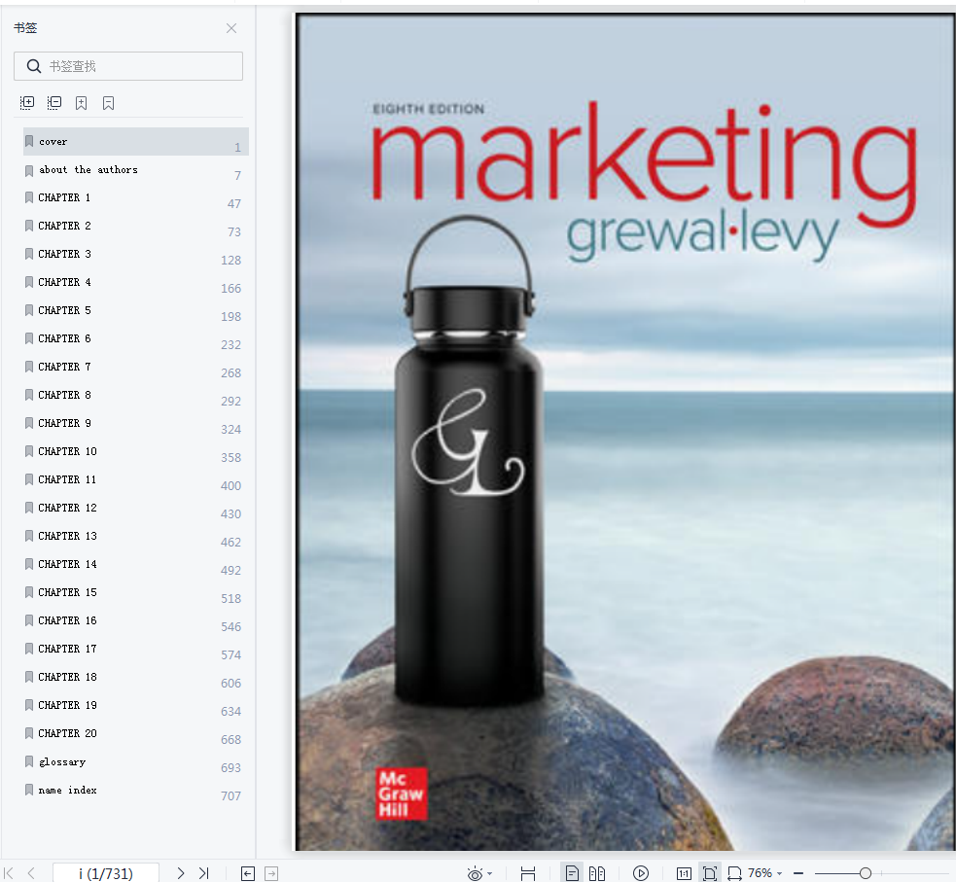Jump to CHAPTER 5 bookmark
This screenshot has width=956, height=882.
[136, 311]
